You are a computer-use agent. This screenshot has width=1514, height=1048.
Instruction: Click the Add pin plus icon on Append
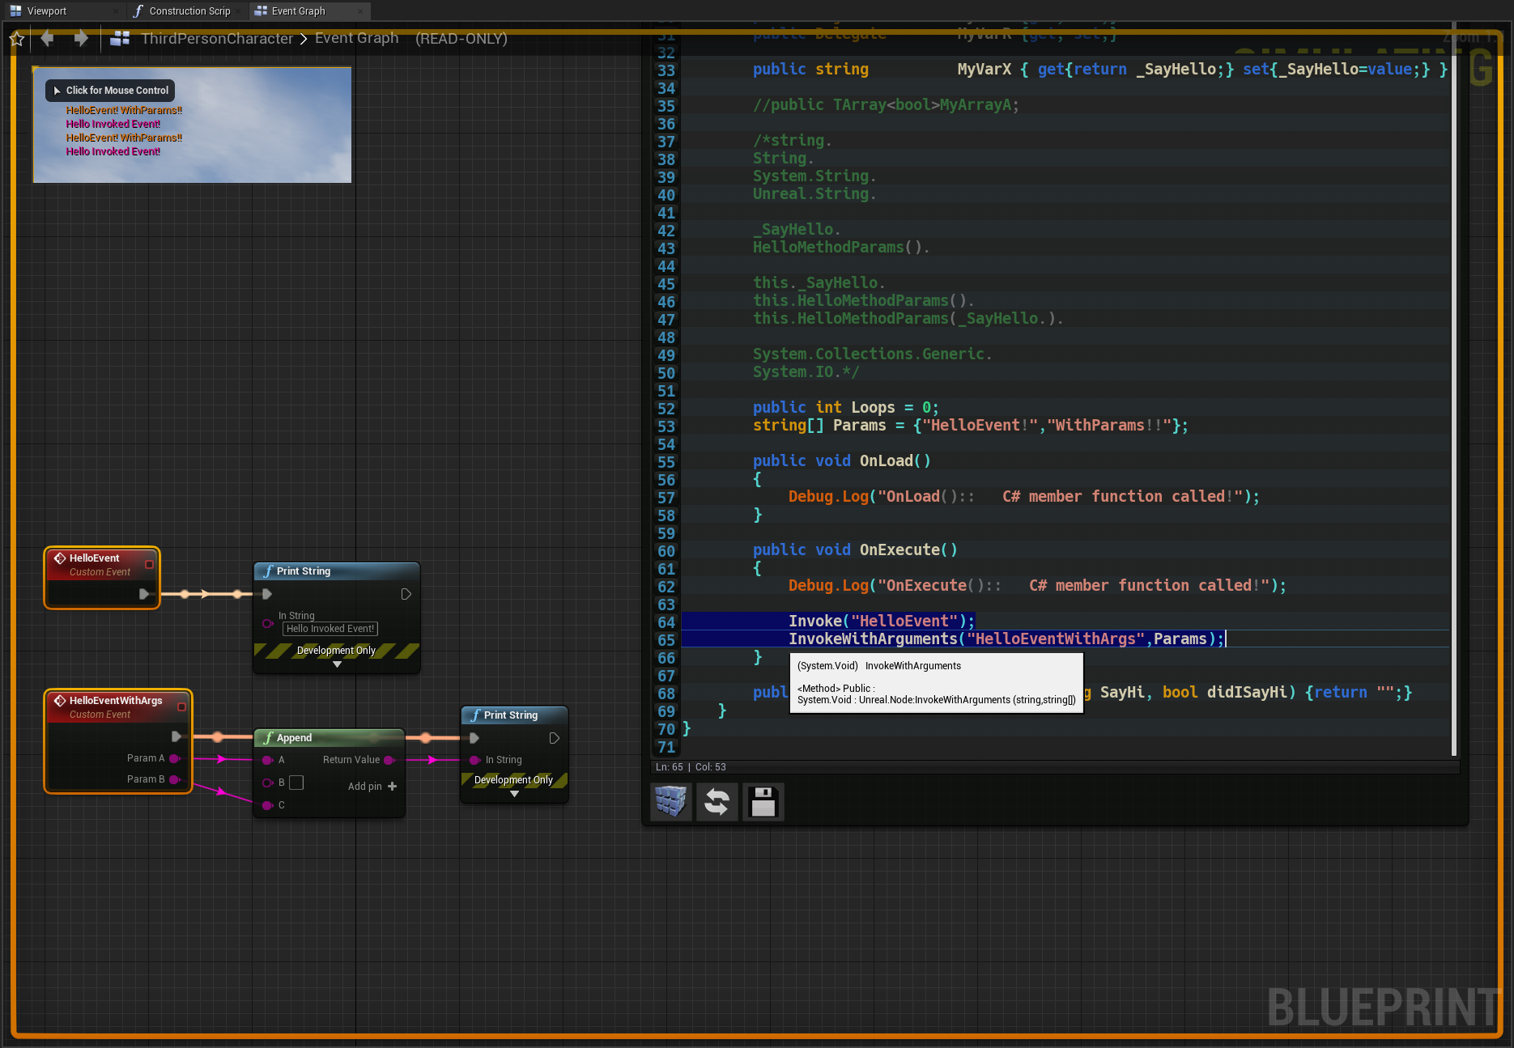click(x=393, y=786)
